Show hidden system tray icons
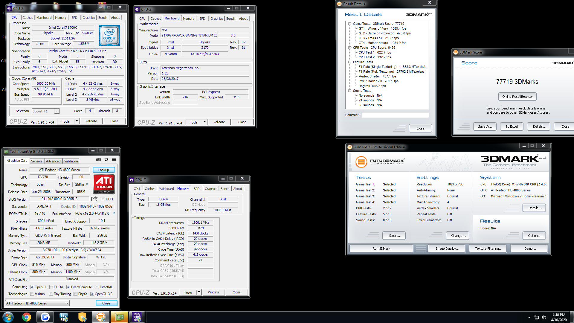 coord(529,317)
